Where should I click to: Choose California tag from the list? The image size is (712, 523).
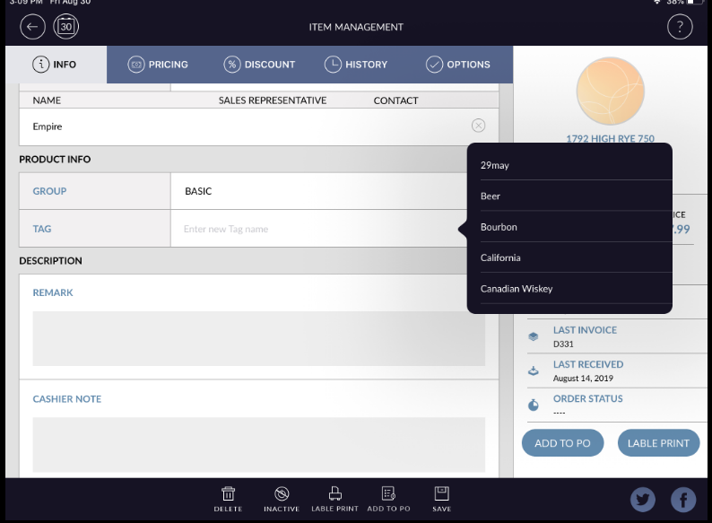click(x=500, y=257)
